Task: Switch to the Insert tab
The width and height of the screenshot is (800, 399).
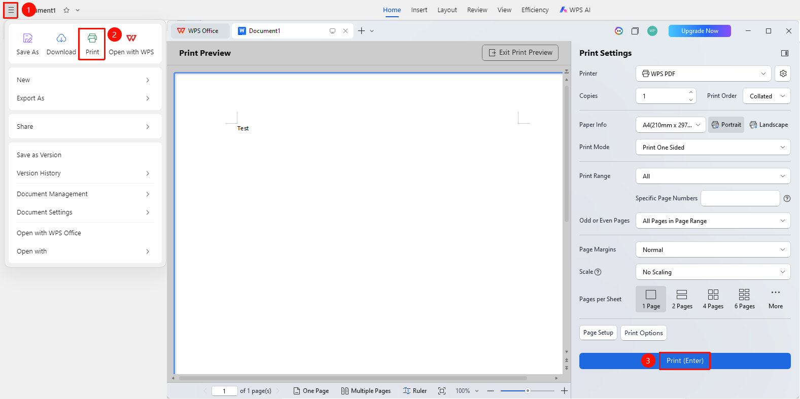Action: pos(419,10)
